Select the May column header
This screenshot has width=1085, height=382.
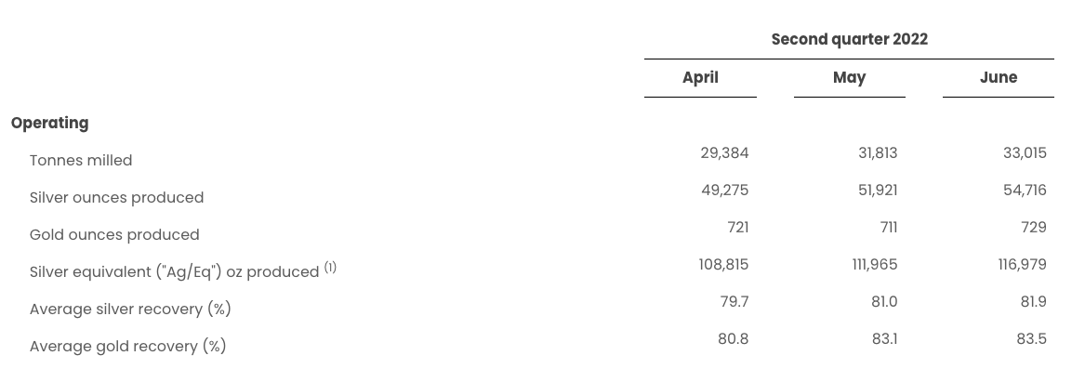pyautogui.click(x=849, y=77)
